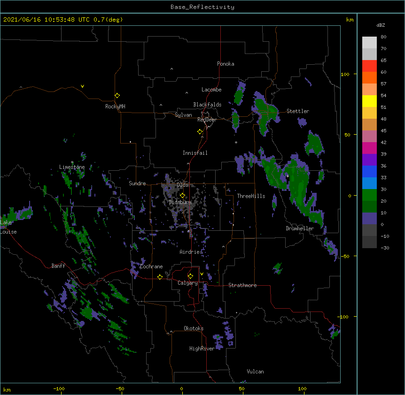
Task: Click the white 70-80 dBZ legend swatch
Action: [369, 43]
